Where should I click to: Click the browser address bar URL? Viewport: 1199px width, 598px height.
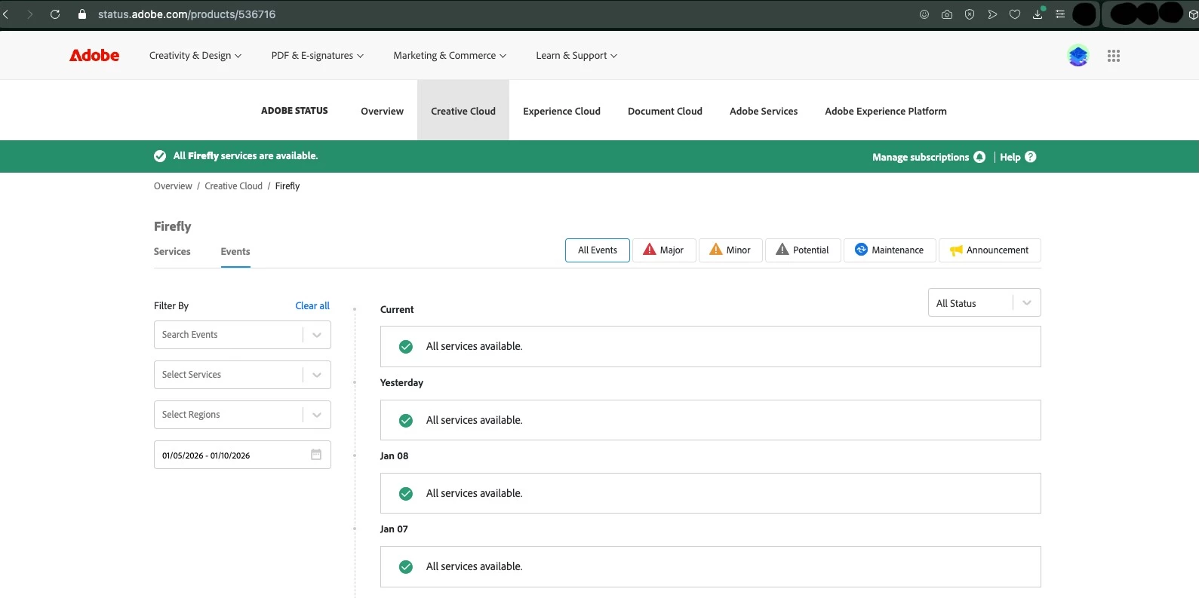point(187,14)
